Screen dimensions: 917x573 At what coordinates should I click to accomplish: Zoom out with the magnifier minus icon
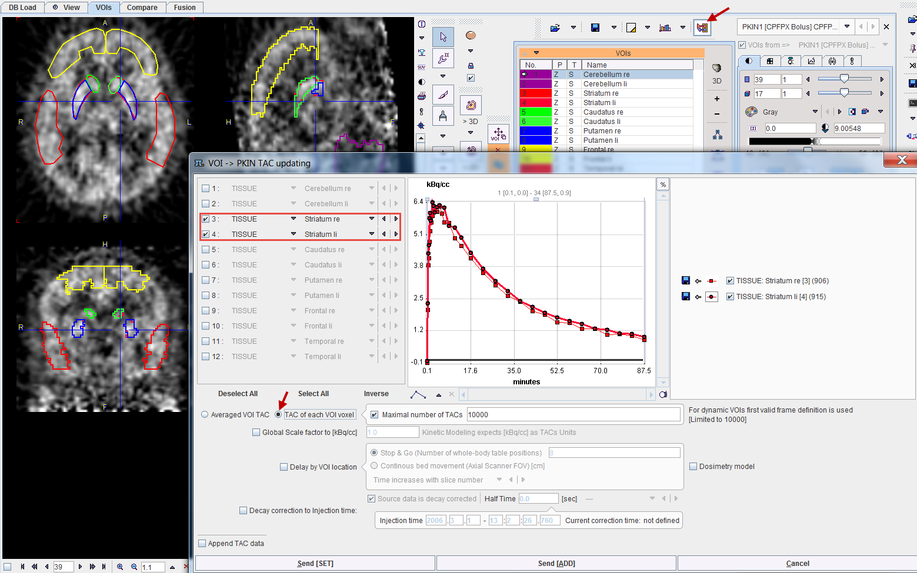tap(134, 567)
